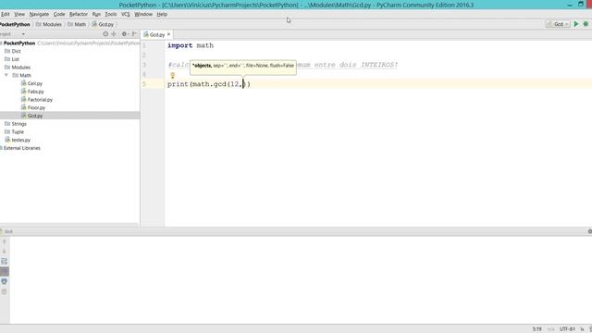Image resolution: width=592 pixels, height=333 pixels.
Task: Open the VCS menu
Action: pyautogui.click(x=126, y=14)
